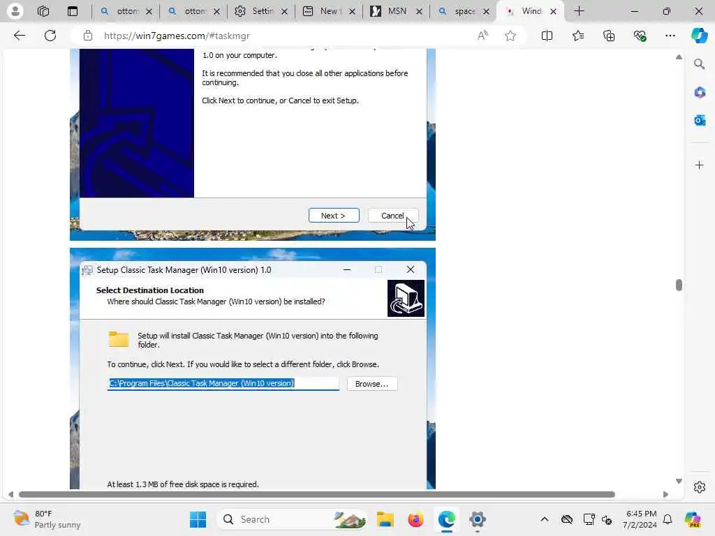Open notification bell in tray
715x536 pixels.
[668, 519]
